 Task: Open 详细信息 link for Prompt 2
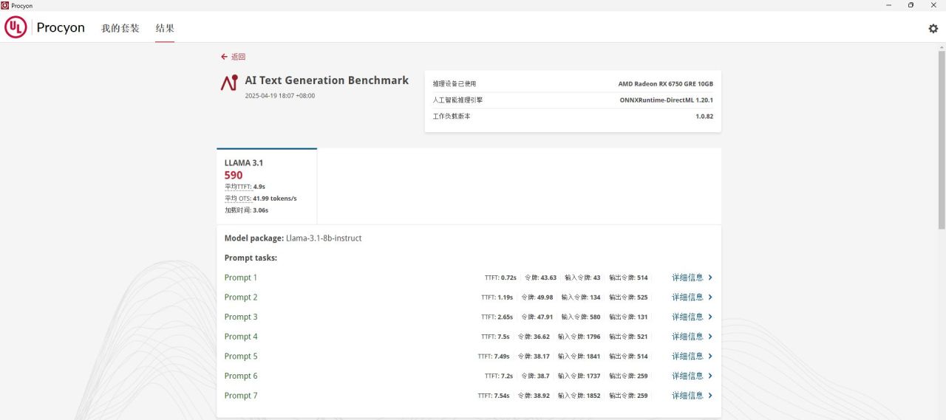(687, 297)
